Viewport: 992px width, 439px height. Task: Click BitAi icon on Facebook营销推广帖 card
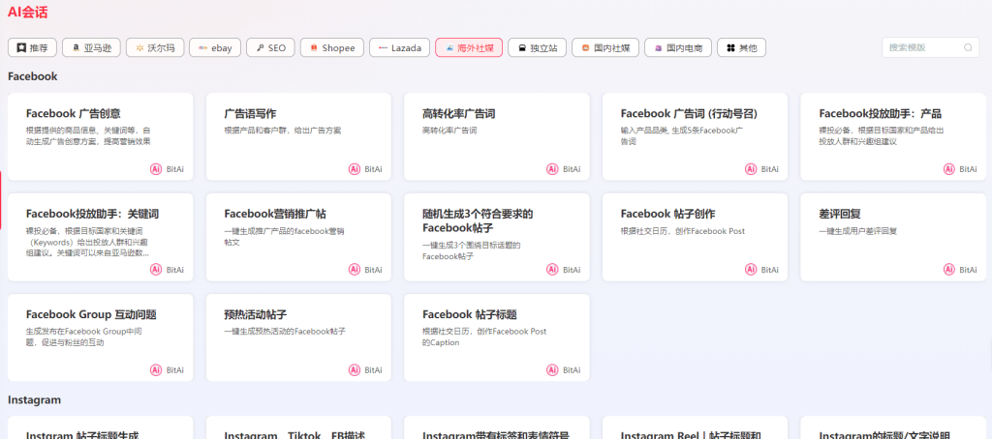click(x=355, y=270)
